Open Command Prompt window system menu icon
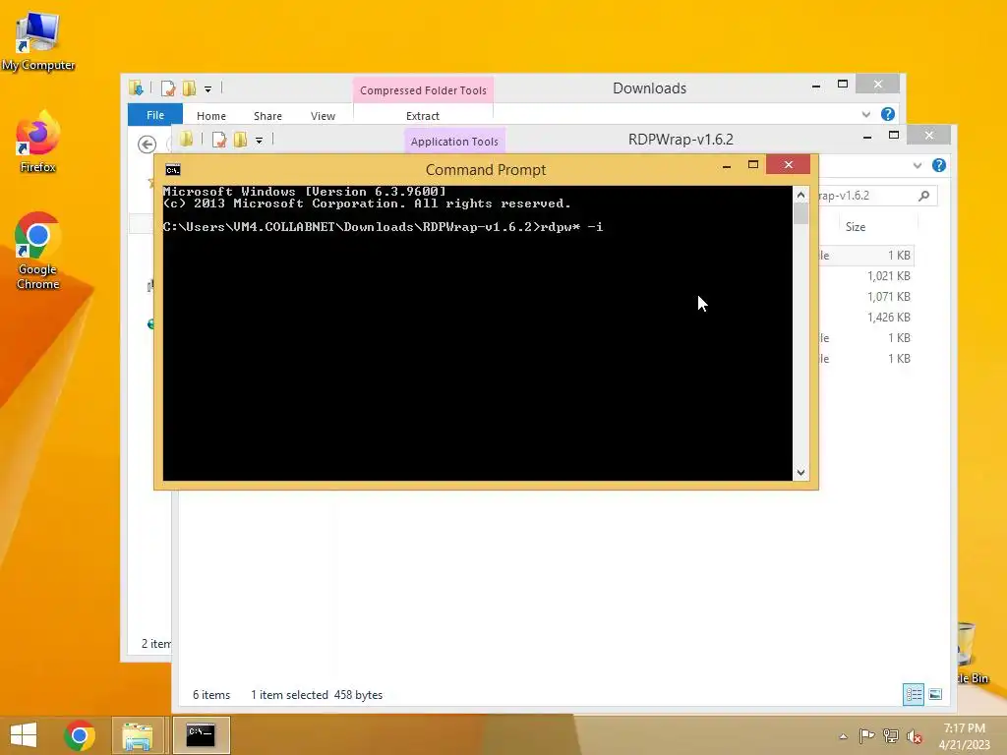Viewport: 1007px width, 755px height. [173, 169]
